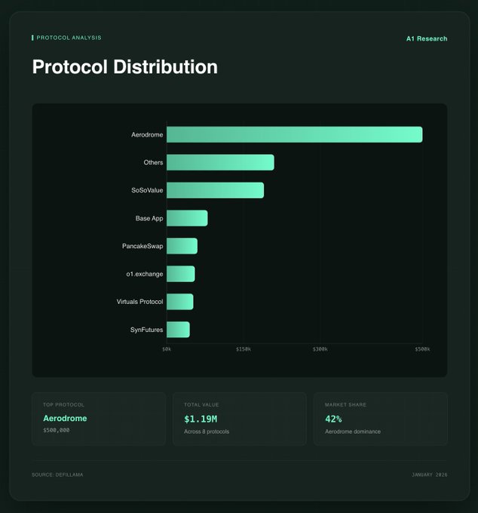Click the Source: DefiLlama footer text

tap(57, 475)
